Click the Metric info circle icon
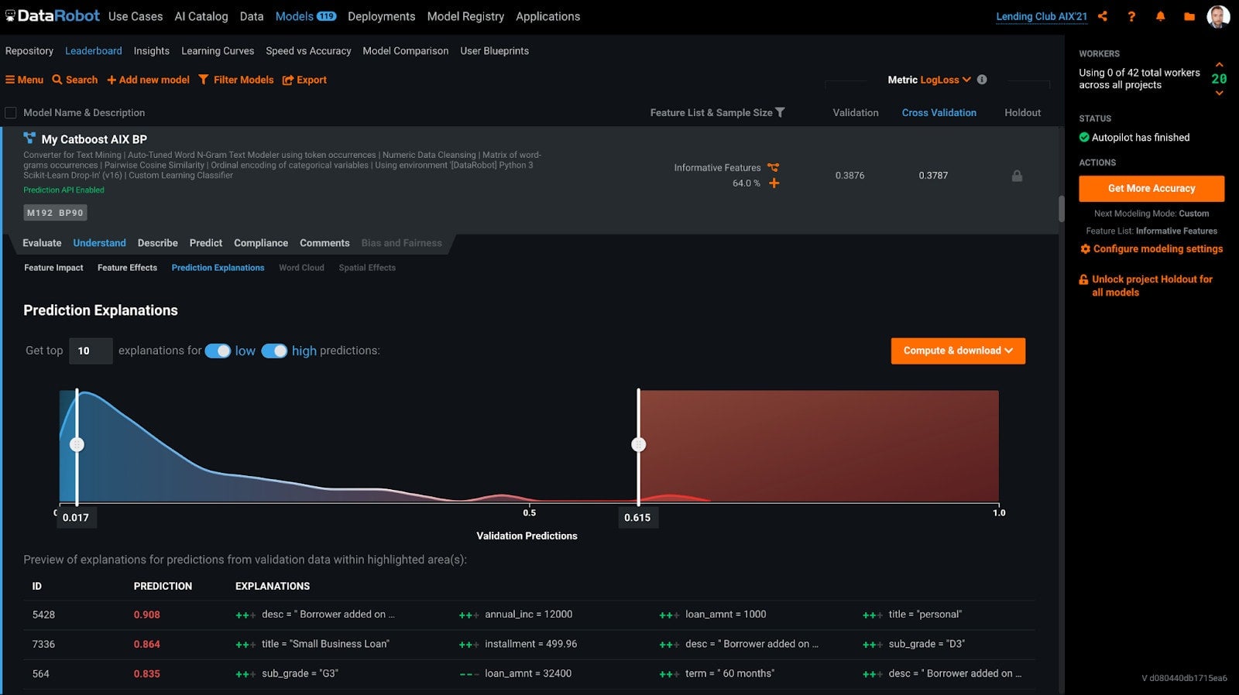The image size is (1239, 695). click(982, 80)
